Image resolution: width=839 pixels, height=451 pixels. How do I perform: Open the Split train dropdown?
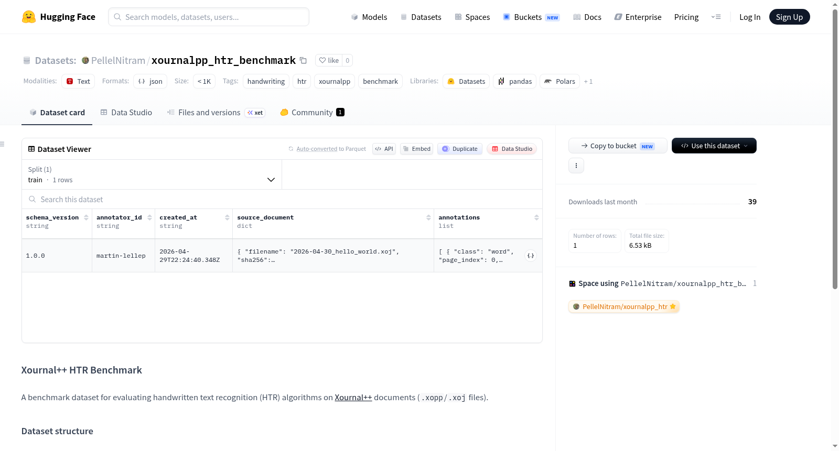152,174
